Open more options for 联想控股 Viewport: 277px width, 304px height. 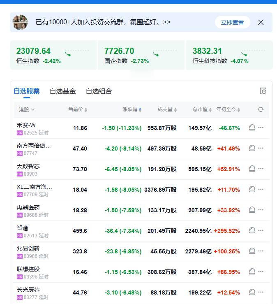click(x=261, y=271)
